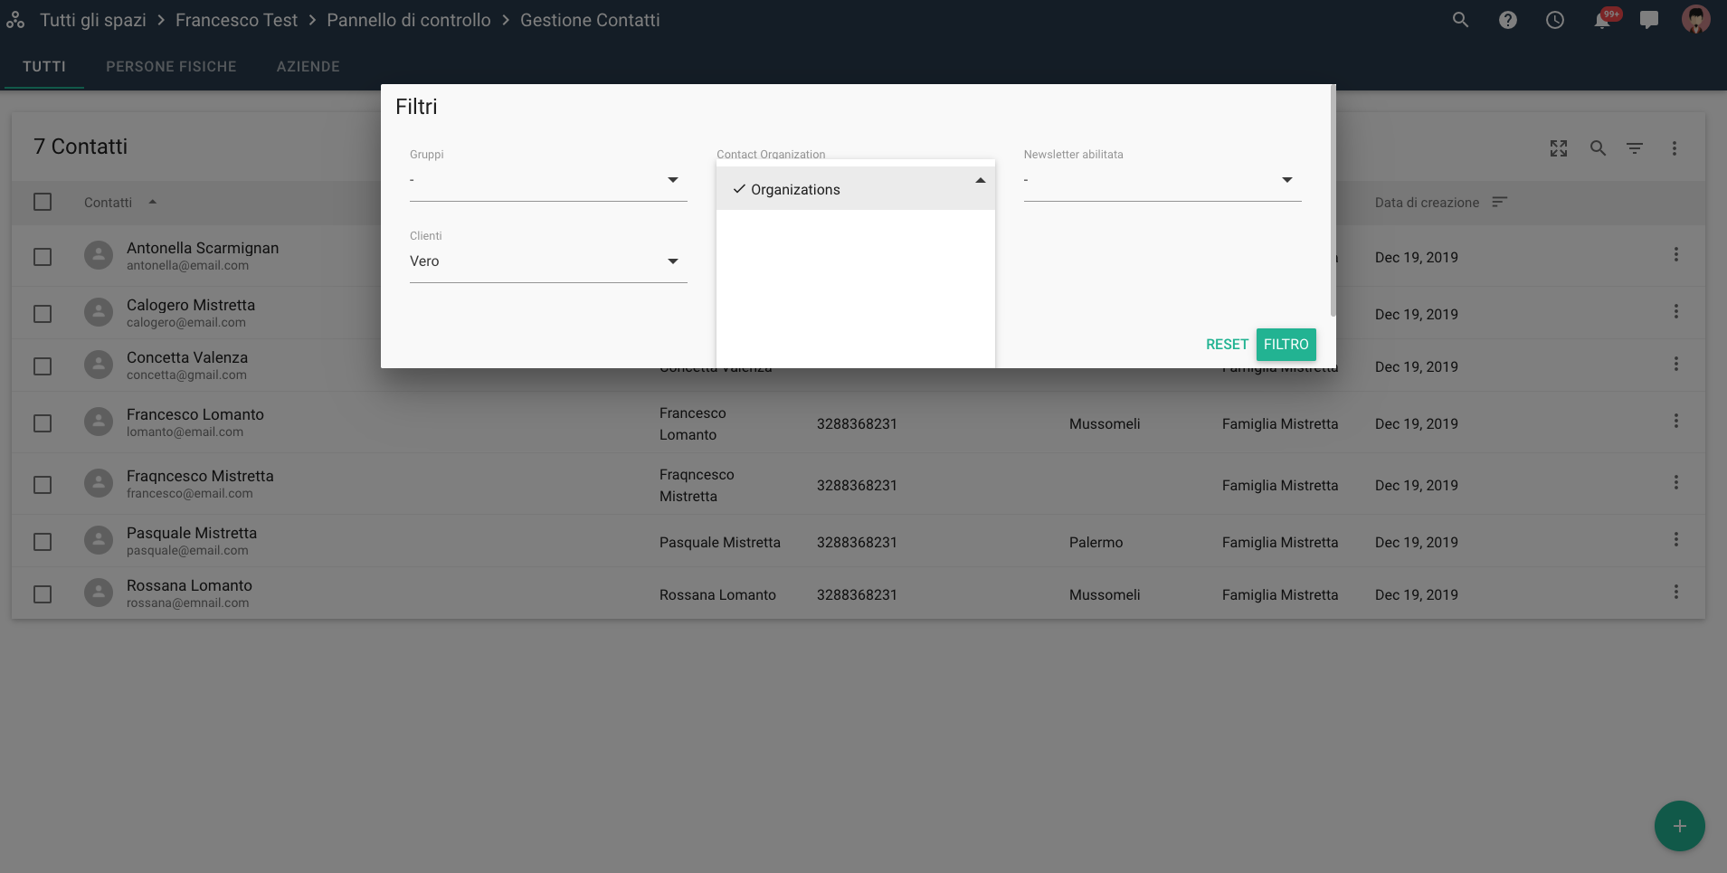Select the Organizations option in the list
The width and height of the screenshot is (1727, 873).
tap(795, 190)
